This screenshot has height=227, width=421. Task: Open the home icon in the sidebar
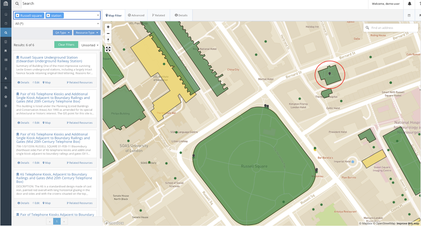click(6, 14)
